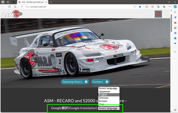This screenshot has width=178, height=113.
Task: Open the Favorites list icon
Action: tap(152, 7)
